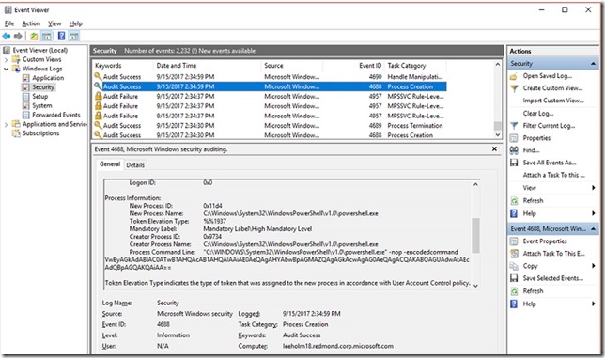Click Event Properties action
605x358 pixels.
[545, 241]
